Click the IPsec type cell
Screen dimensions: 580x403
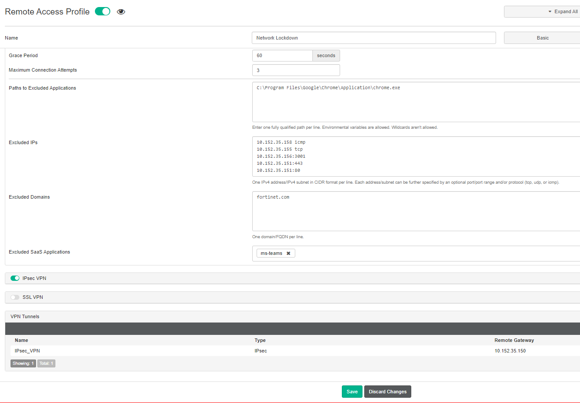coord(261,351)
